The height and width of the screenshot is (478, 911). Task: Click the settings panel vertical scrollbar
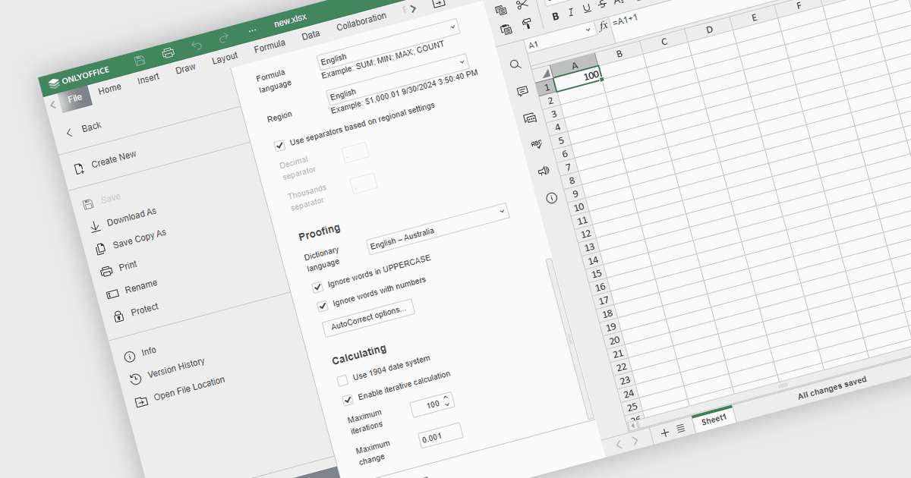point(569,338)
